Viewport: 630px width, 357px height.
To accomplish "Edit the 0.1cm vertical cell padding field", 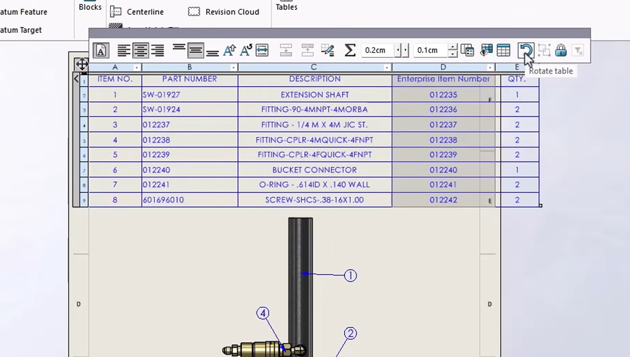I will pos(431,50).
